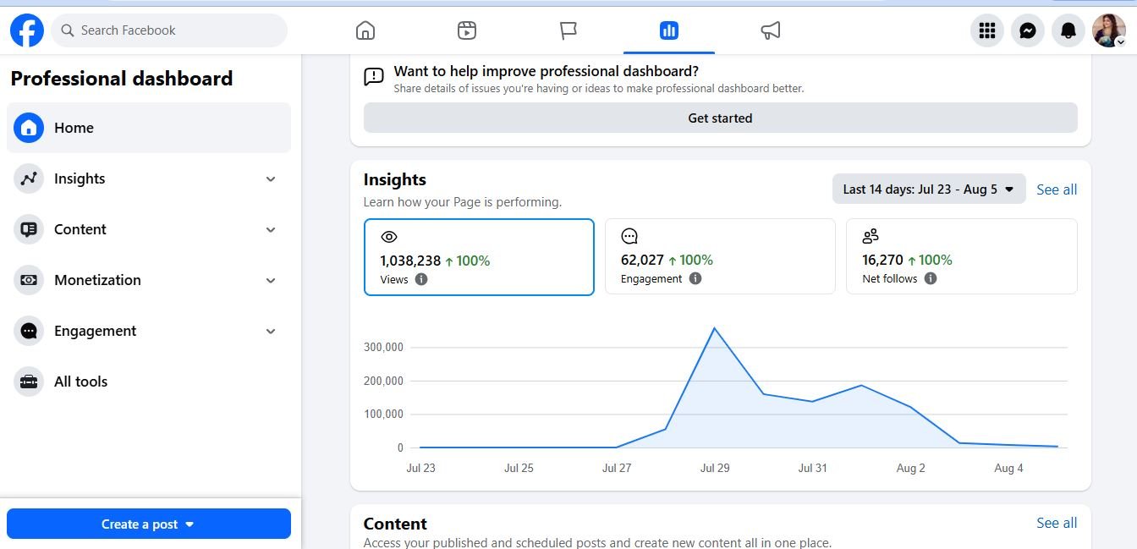Image resolution: width=1137 pixels, height=549 pixels.
Task: Click See all link for Content
Action: click(x=1057, y=523)
